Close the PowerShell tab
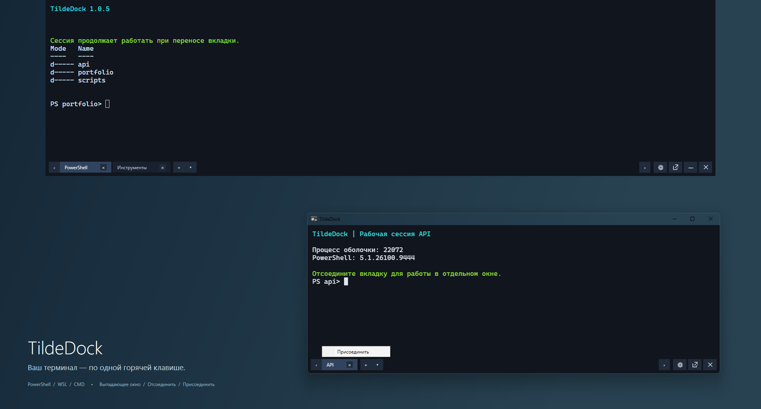The height and width of the screenshot is (409, 761). tap(103, 168)
